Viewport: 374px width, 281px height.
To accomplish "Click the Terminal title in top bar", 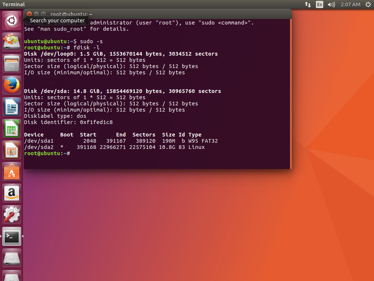I will [x=14, y=4].
